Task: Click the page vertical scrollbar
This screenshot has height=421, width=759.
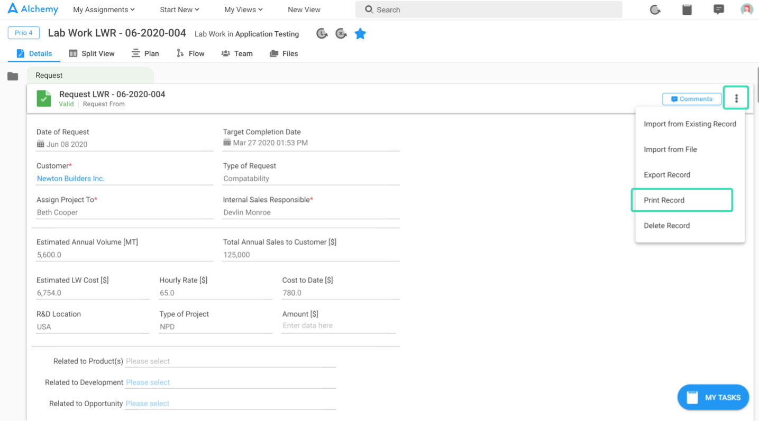Action: pos(757,86)
